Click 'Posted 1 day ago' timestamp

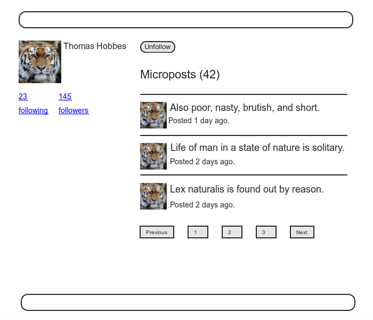pyautogui.click(x=199, y=121)
